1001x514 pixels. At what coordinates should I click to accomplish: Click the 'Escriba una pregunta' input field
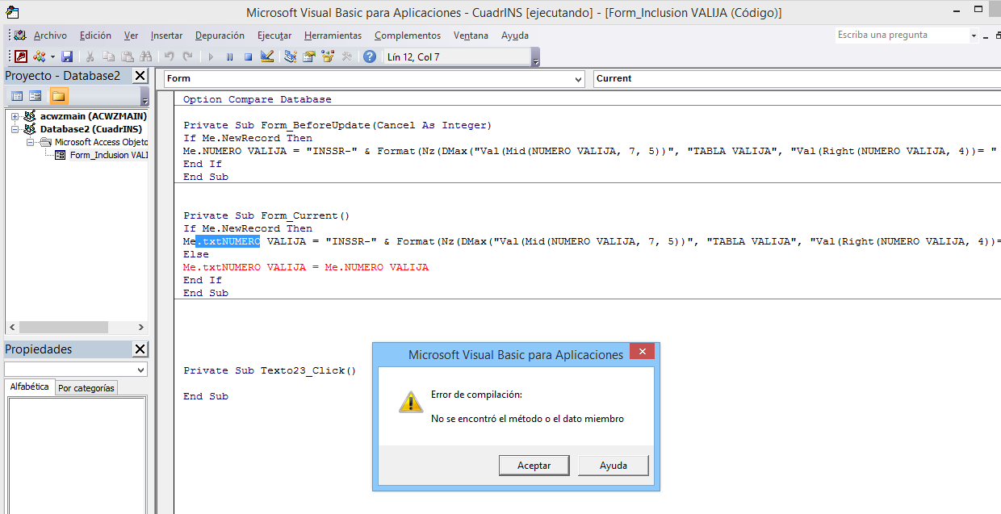coord(902,36)
